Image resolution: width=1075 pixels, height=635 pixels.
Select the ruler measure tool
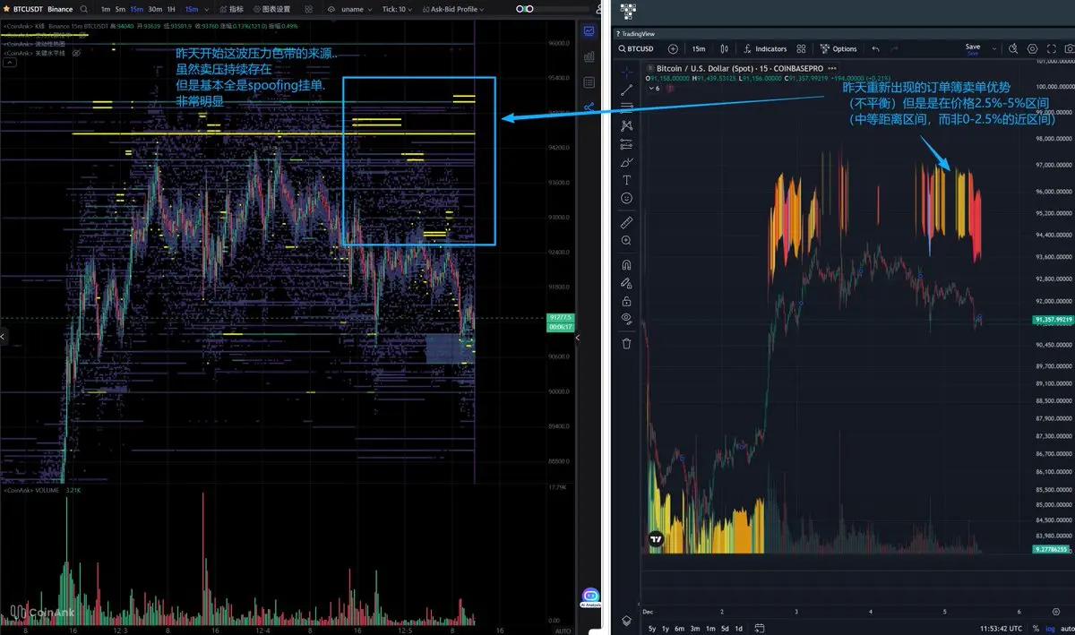pos(626,222)
